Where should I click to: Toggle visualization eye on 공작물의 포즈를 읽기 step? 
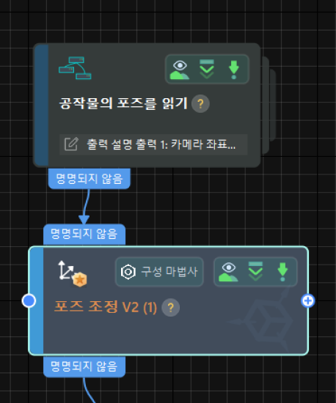[180, 70]
